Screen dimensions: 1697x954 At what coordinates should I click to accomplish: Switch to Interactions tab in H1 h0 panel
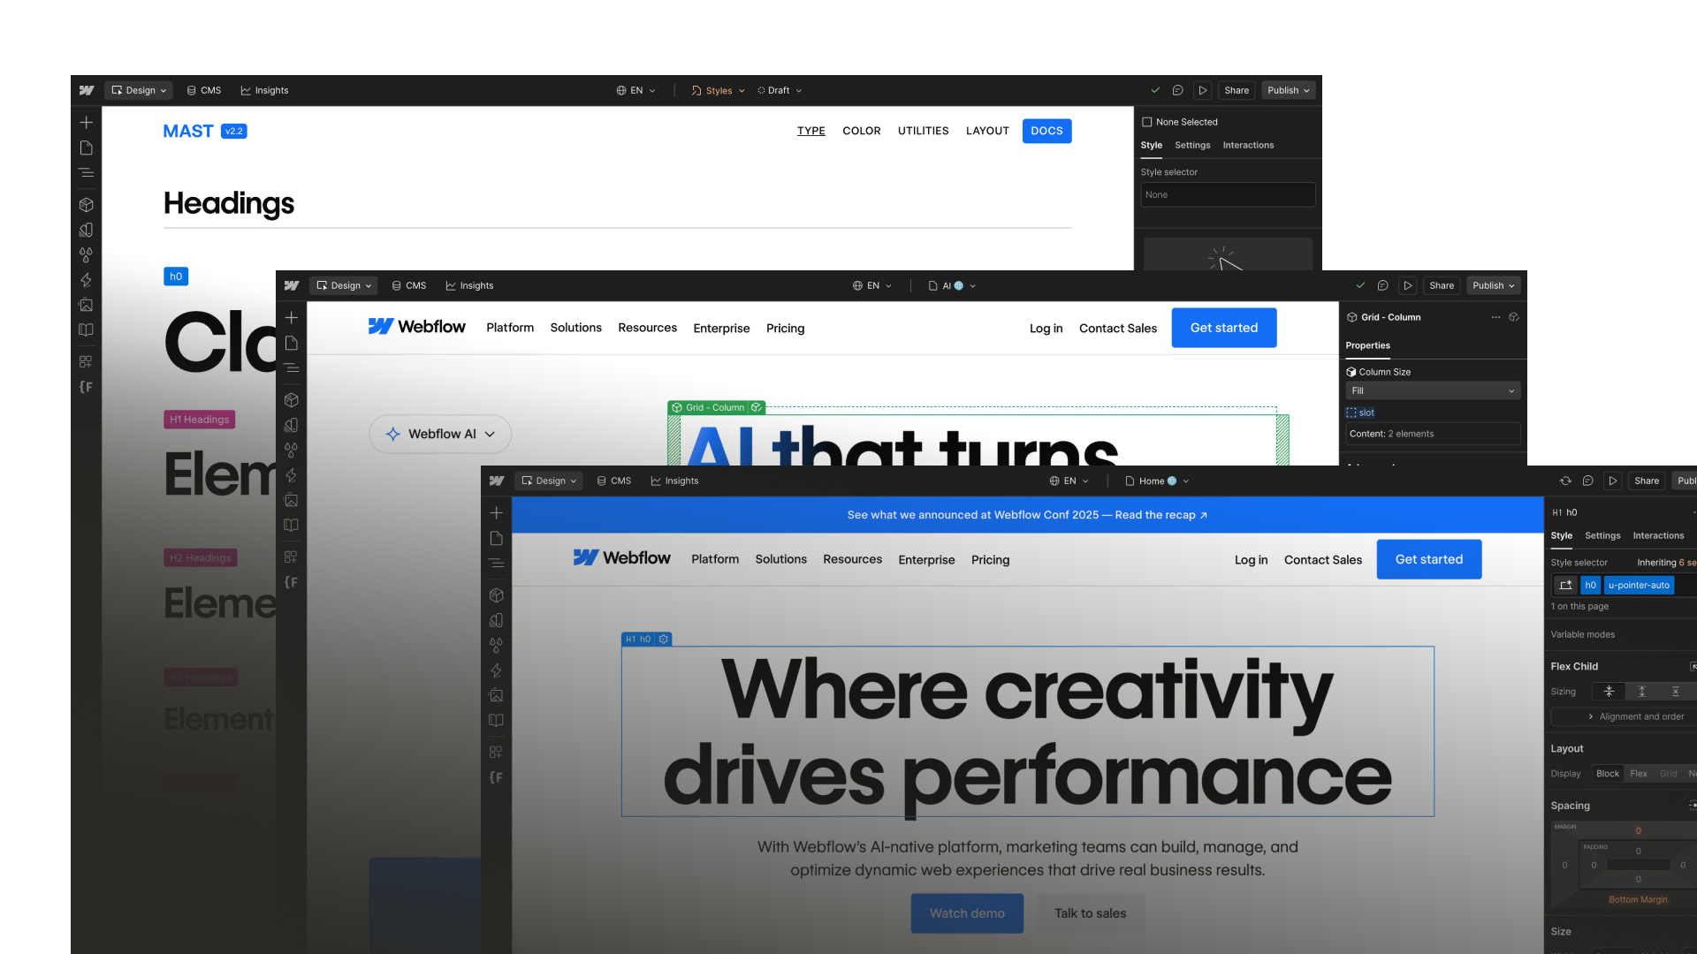tap(1658, 536)
